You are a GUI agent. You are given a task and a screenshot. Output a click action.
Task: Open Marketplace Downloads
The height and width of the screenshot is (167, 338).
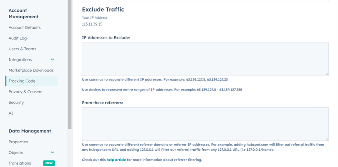31,70
